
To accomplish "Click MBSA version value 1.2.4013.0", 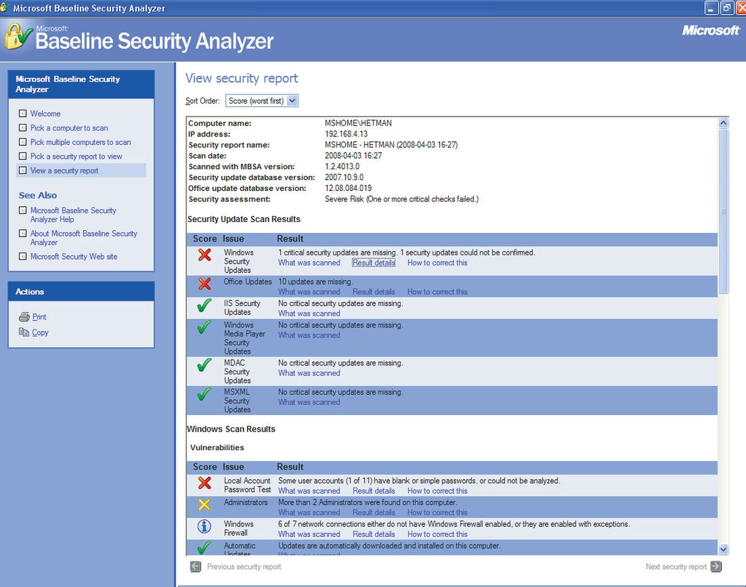I will (342, 167).
